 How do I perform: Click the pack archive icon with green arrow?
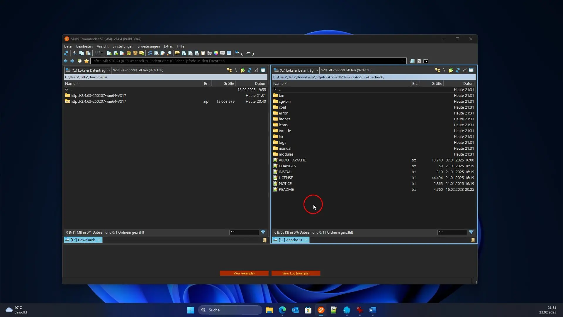[129, 53]
